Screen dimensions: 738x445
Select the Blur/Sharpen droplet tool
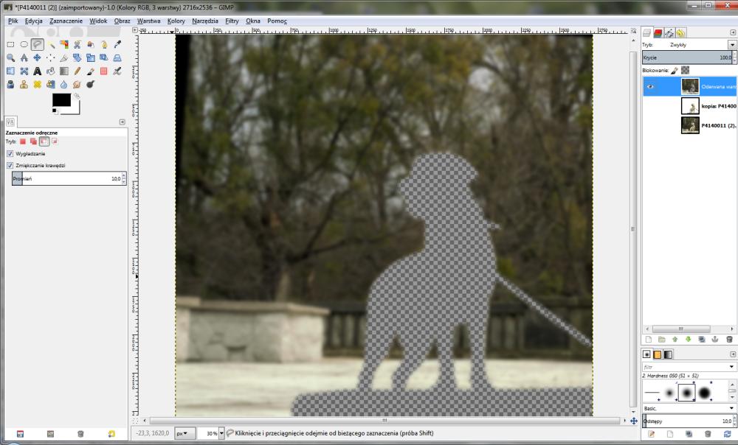click(x=64, y=85)
